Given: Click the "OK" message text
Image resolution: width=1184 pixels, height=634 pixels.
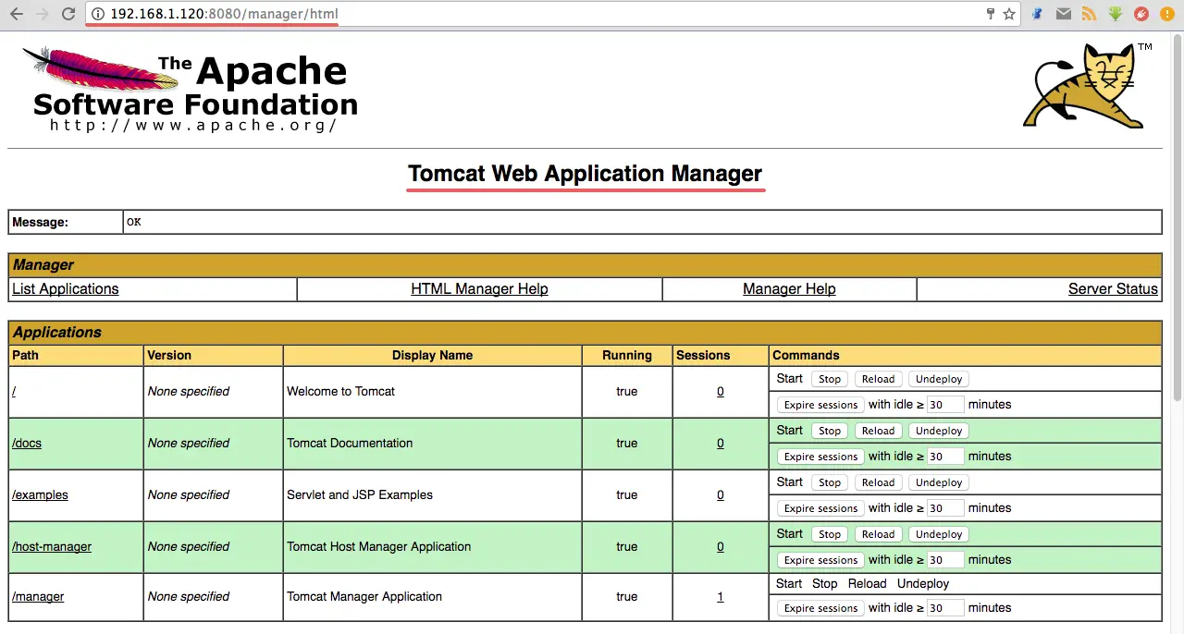Looking at the screenshot, I should 134,223.
